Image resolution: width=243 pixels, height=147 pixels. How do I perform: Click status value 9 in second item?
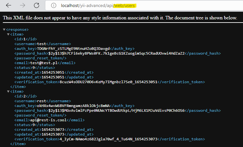34,125
